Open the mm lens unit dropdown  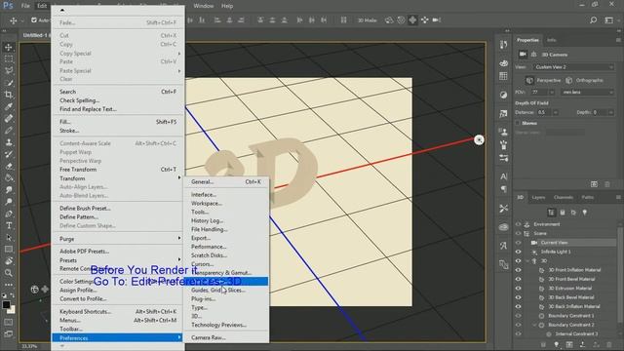pyautogui.click(x=587, y=93)
